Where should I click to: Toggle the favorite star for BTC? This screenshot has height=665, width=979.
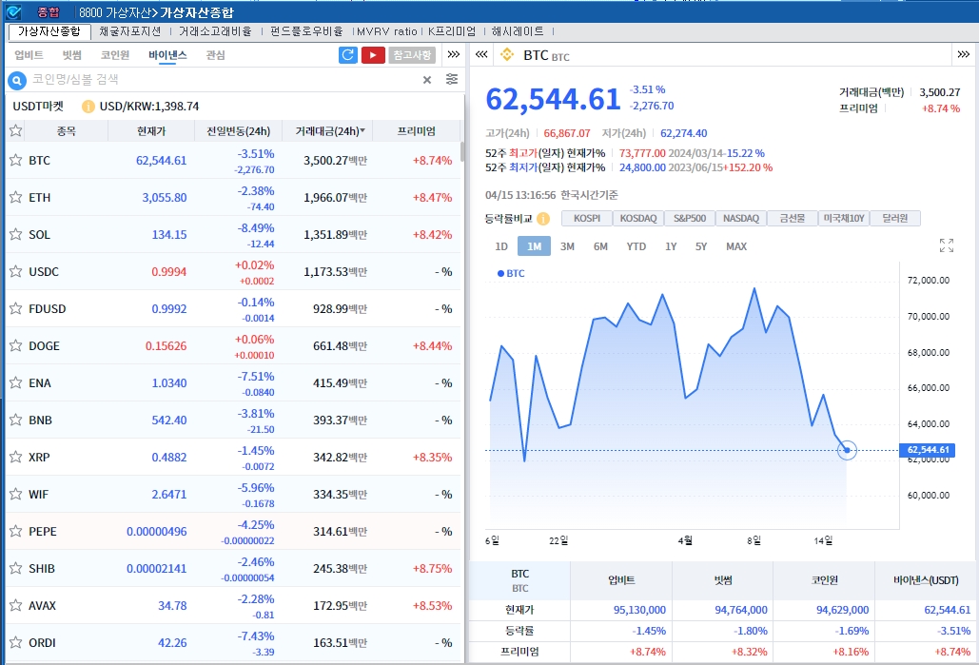[x=13, y=160]
